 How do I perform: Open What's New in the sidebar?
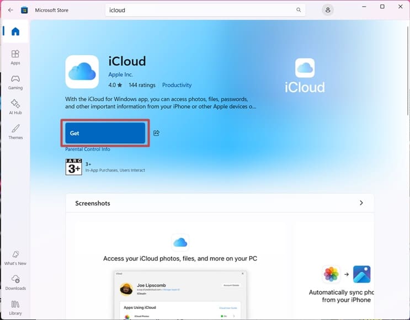click(15, 258)
